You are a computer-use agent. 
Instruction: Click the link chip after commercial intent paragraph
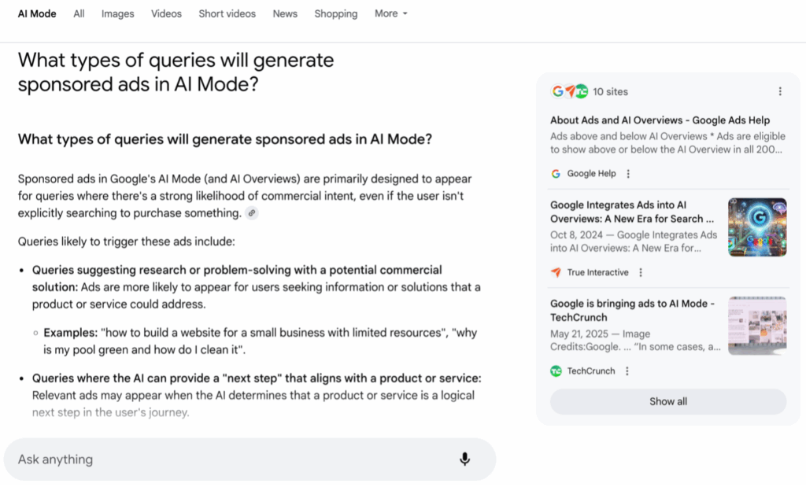point(252,213)
